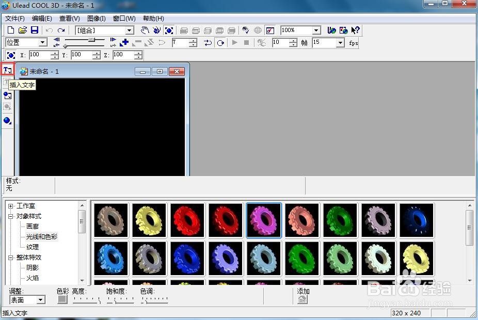
Task: Open the 调整 dropdown showing 表面
Action: pyautogui.click(x=41, y=300)
